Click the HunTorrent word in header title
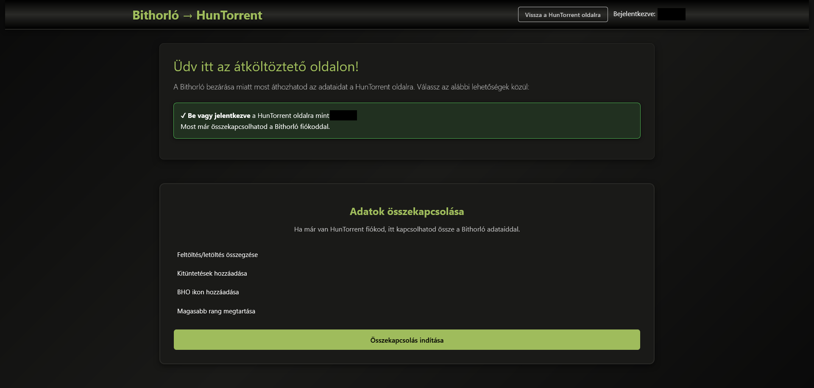The width and height of the screenshot is (814, 388). (x=229, y=15)
